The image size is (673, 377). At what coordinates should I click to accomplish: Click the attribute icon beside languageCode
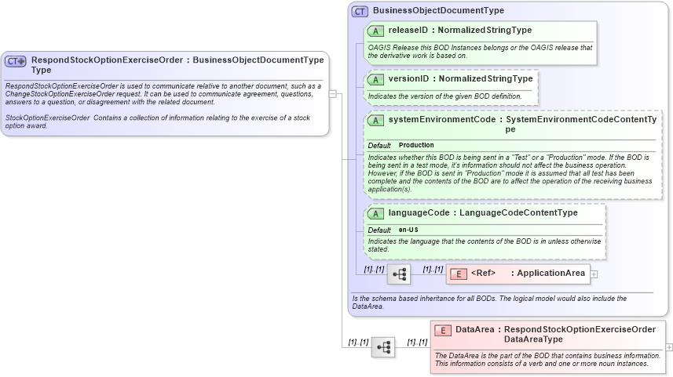[x=375, y=213]
